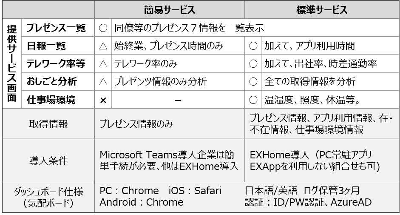This screenshot has height=215, width=400.
Task: Click the 簡易サービス column header
Action: (169, 10)
